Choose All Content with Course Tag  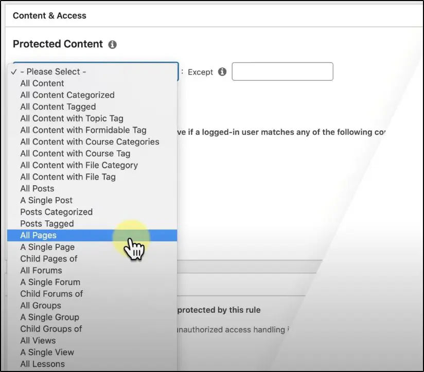coord(75,153)
